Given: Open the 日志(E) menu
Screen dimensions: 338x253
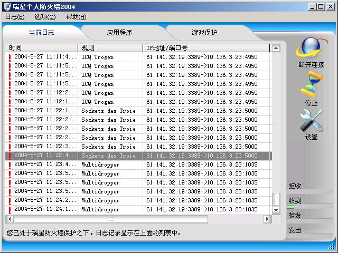Looking at the screenshot, I should pyautogui.click(x=15, y=17).
